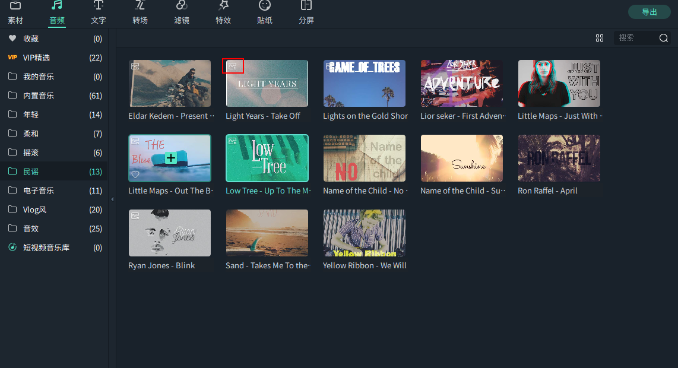Viewport: 678px width, 368px height.
Task: Select the 内置音乐 folder
Action: point(54,96)
